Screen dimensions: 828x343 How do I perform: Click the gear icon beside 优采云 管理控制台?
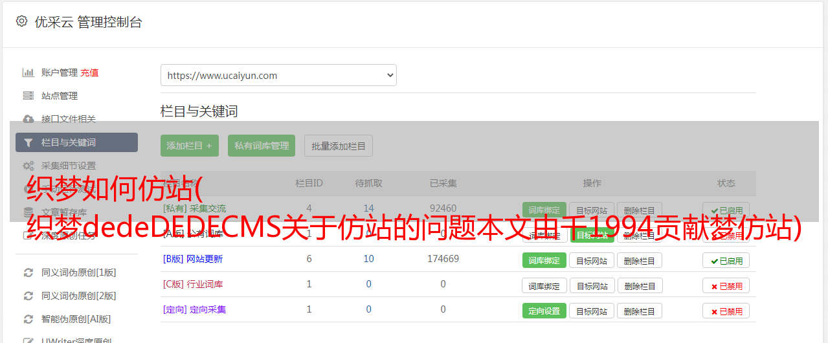21,21
